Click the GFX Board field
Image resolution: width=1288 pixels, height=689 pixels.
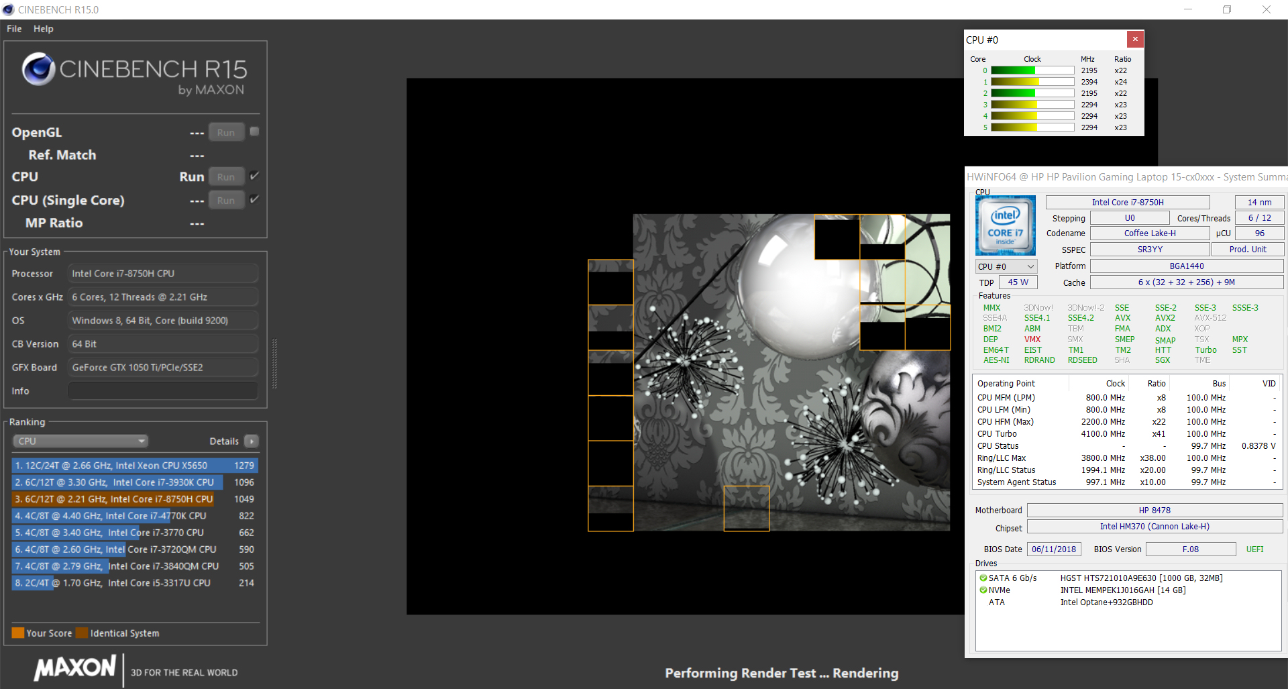point(163,368)
